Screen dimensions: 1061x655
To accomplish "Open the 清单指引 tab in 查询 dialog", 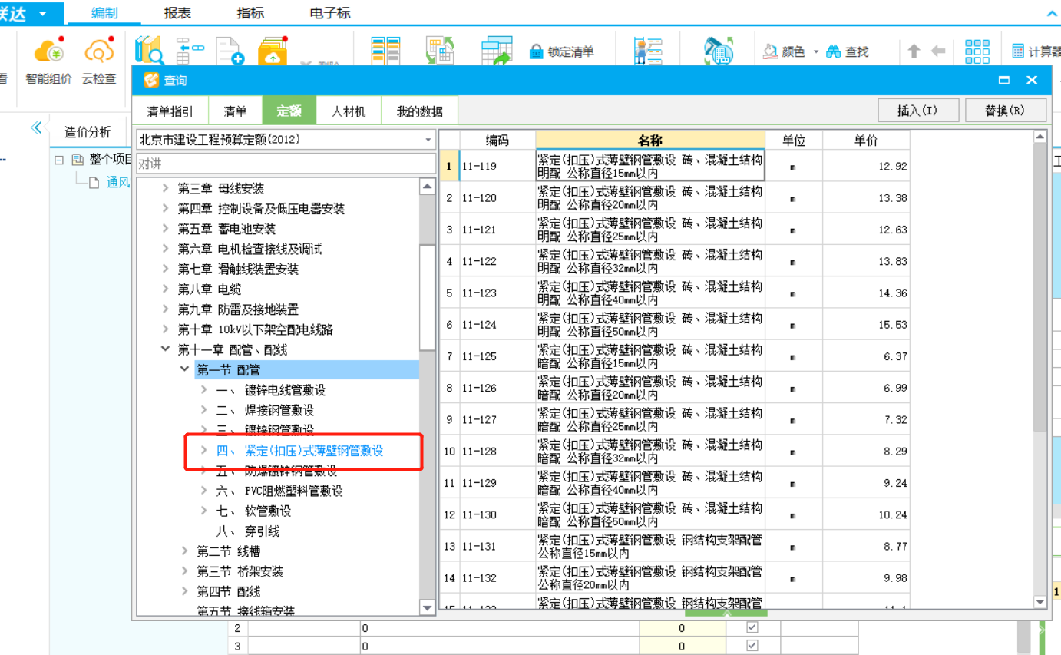I will [170, 111].
